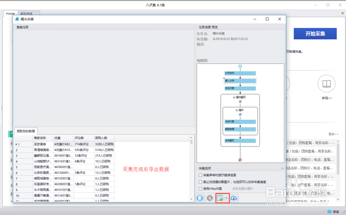Click the 商家名称 column header

click(x=43, y=138)
